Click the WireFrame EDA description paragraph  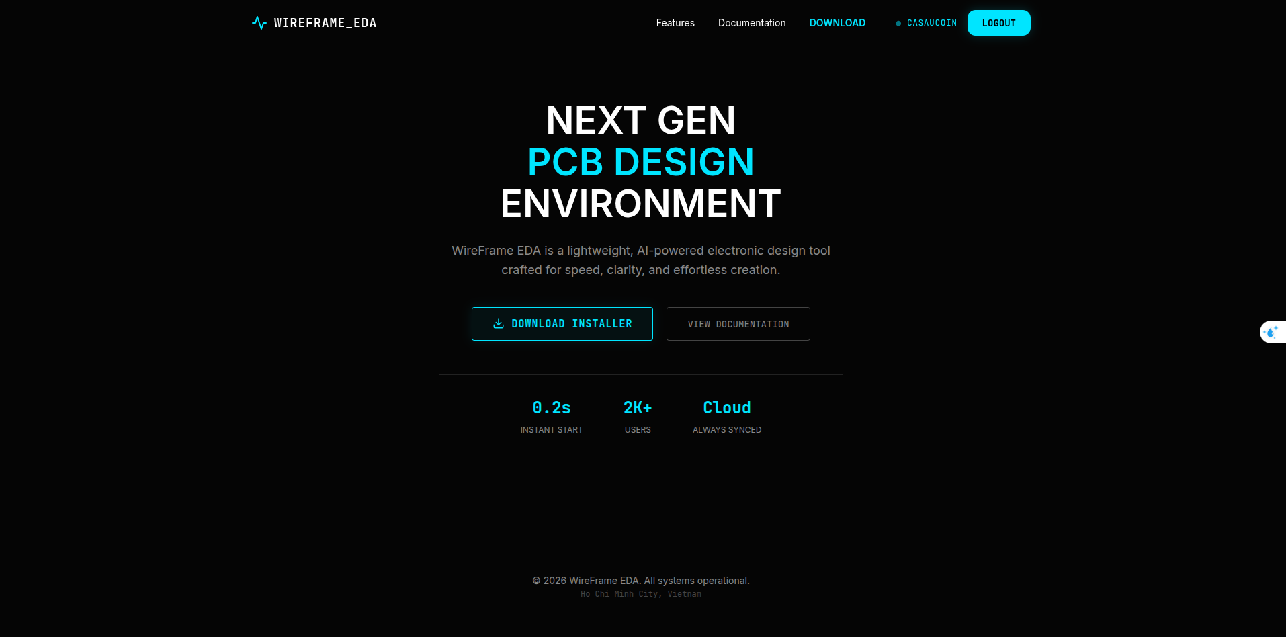641,260
